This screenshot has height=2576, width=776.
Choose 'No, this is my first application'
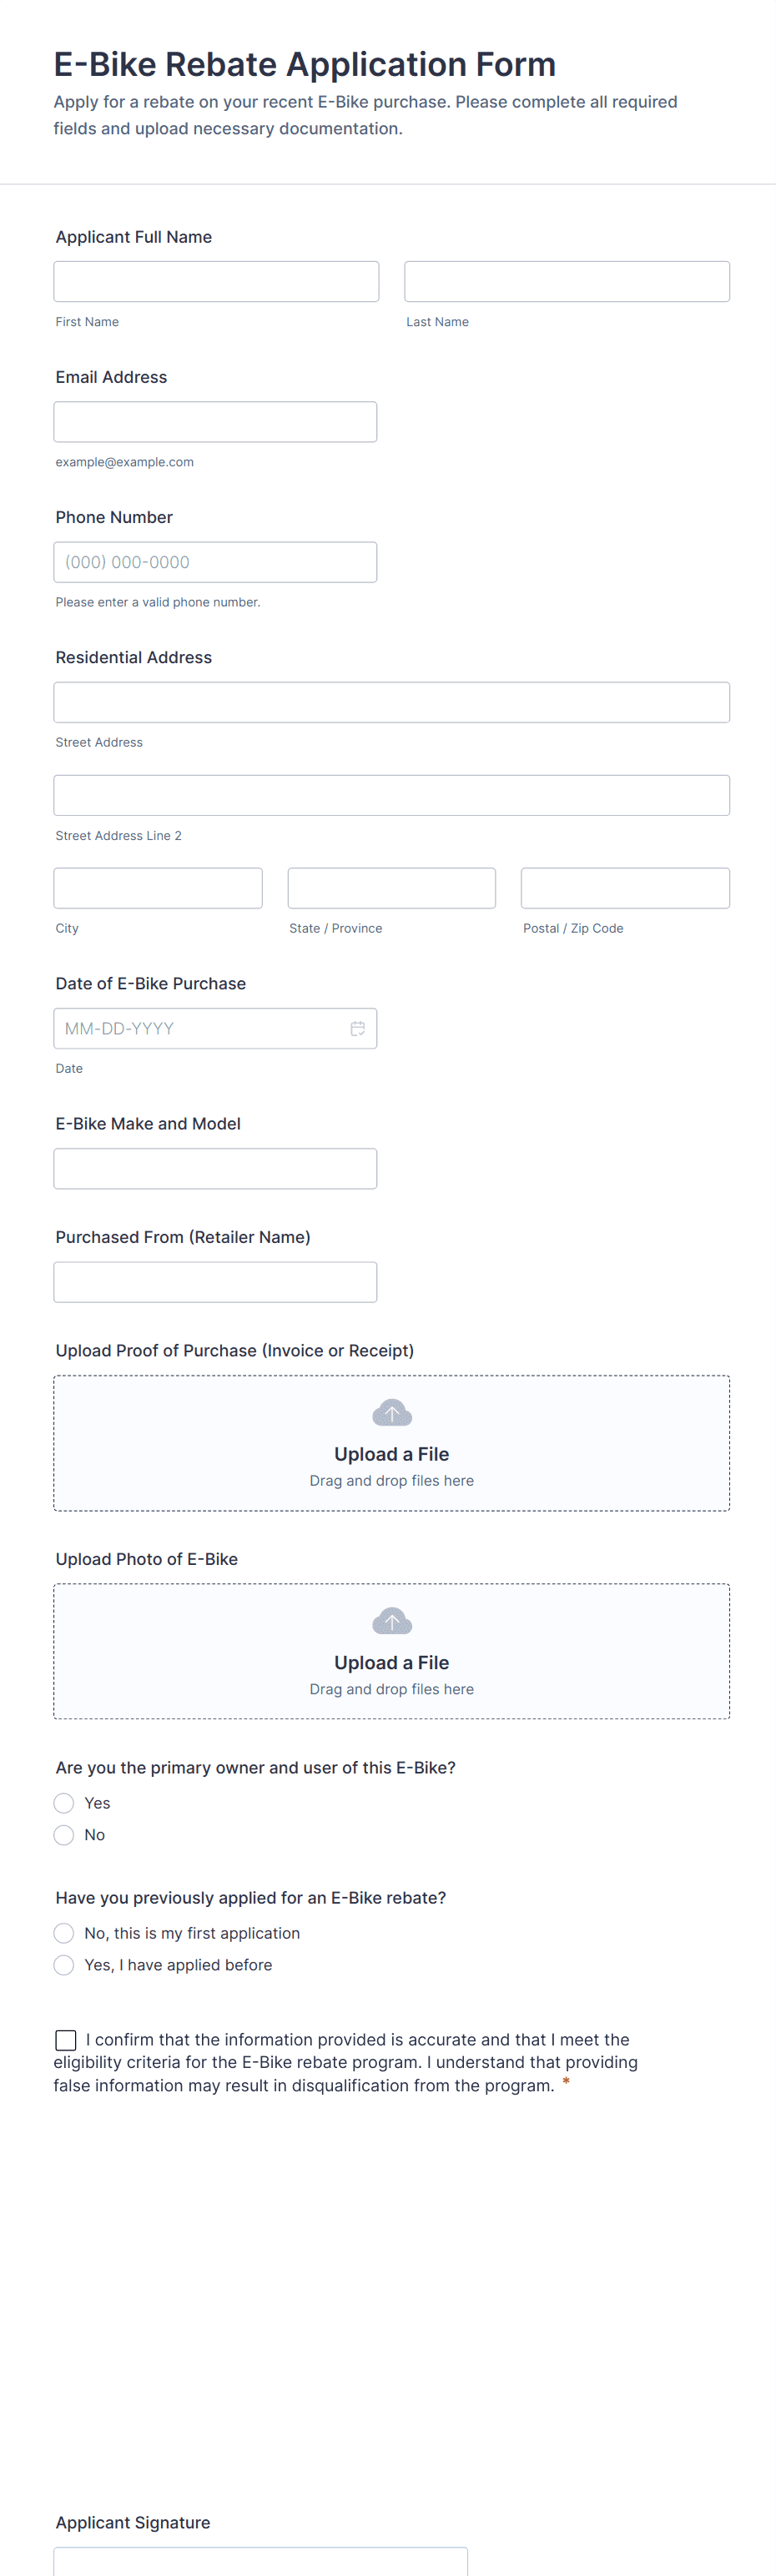point(64,1933)
